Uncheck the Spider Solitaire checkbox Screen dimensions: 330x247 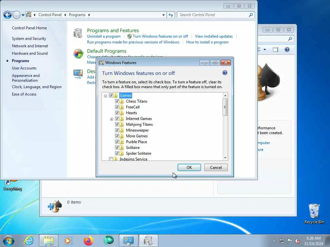117,153
